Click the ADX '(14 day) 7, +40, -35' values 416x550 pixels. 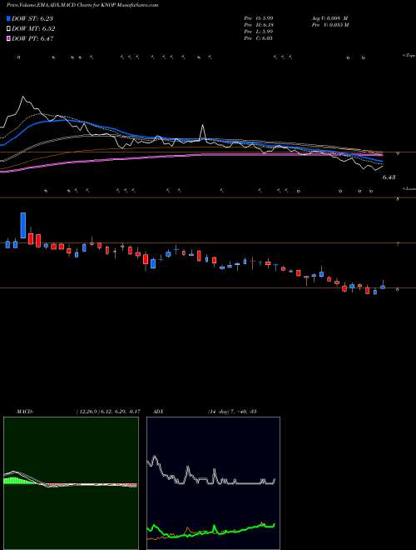232,412
